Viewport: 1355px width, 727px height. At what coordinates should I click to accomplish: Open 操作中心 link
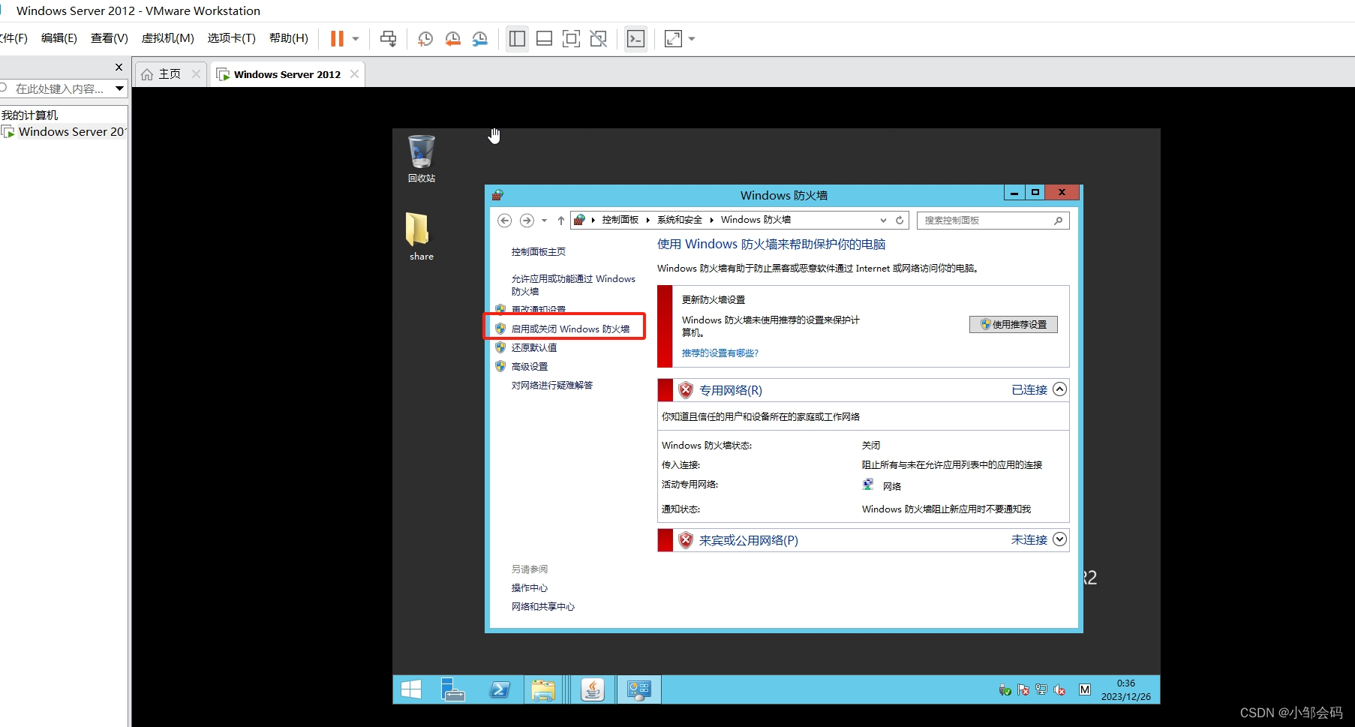(x=530, y=587)
